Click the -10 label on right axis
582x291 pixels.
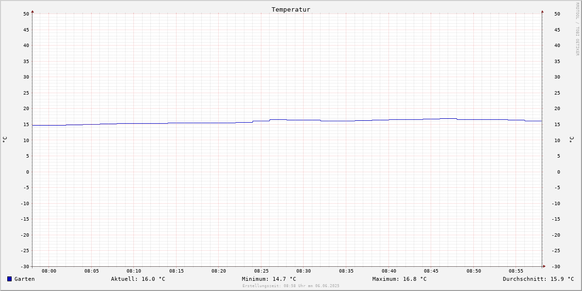pos(556,204)
